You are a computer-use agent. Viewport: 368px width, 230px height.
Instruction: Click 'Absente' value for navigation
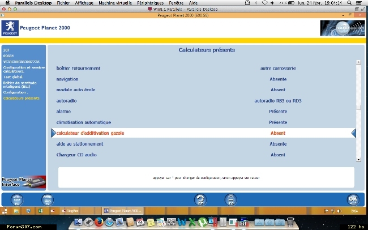click(x=278, y=79)
